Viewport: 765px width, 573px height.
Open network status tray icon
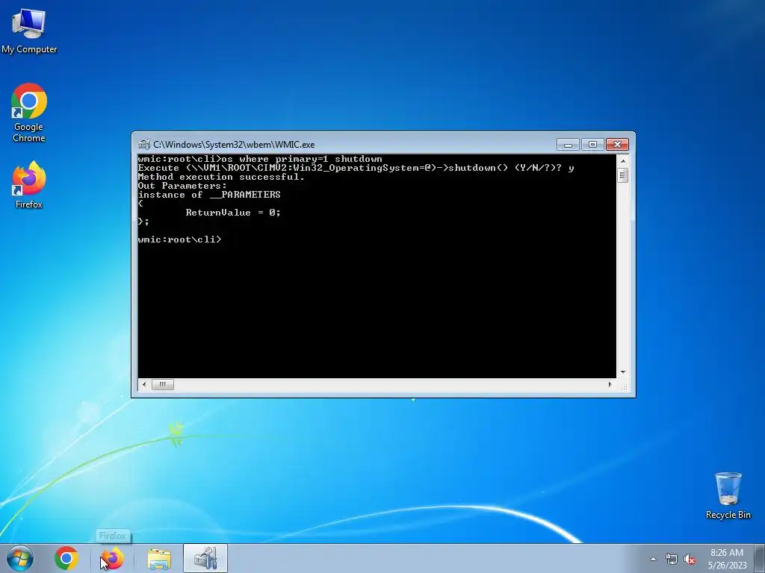pyautogui.click(x=672, y=560)
